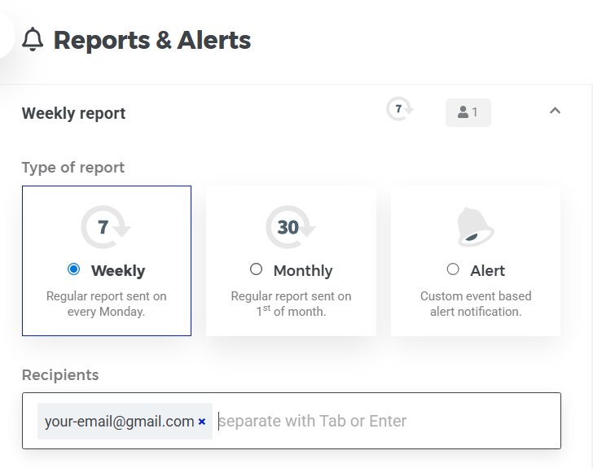Click the 'Recipients' label
Image resolution: width=593 pixels, height=468 pixels.
[60, 375]
